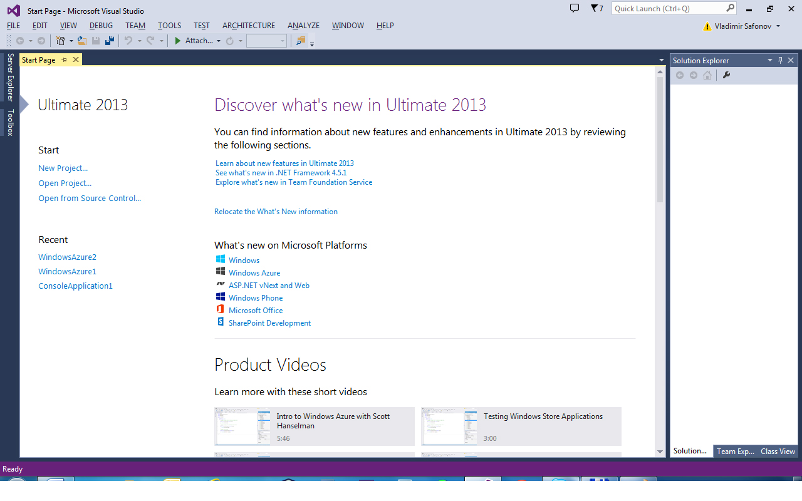Open the ARCHITECTURE menu
Viewport: 802px width, 501px height.
(x=249, y=26)
